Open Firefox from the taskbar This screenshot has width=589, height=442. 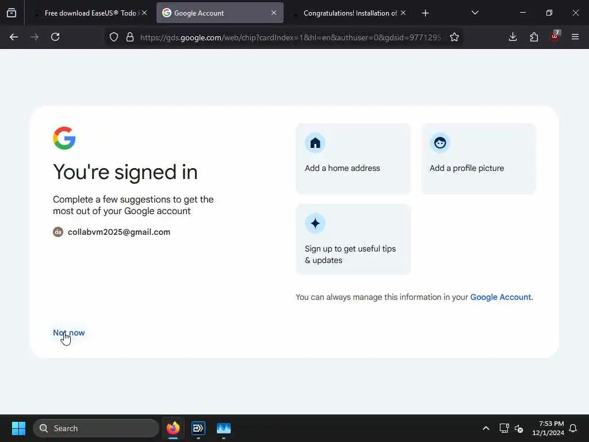[x=173, y=428]
